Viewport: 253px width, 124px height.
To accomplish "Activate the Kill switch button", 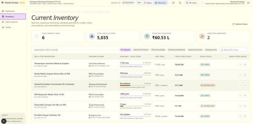I will tap(191, 3).
